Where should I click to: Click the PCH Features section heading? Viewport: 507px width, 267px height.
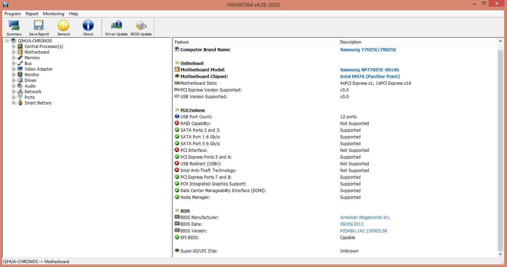tap(193, 110)
